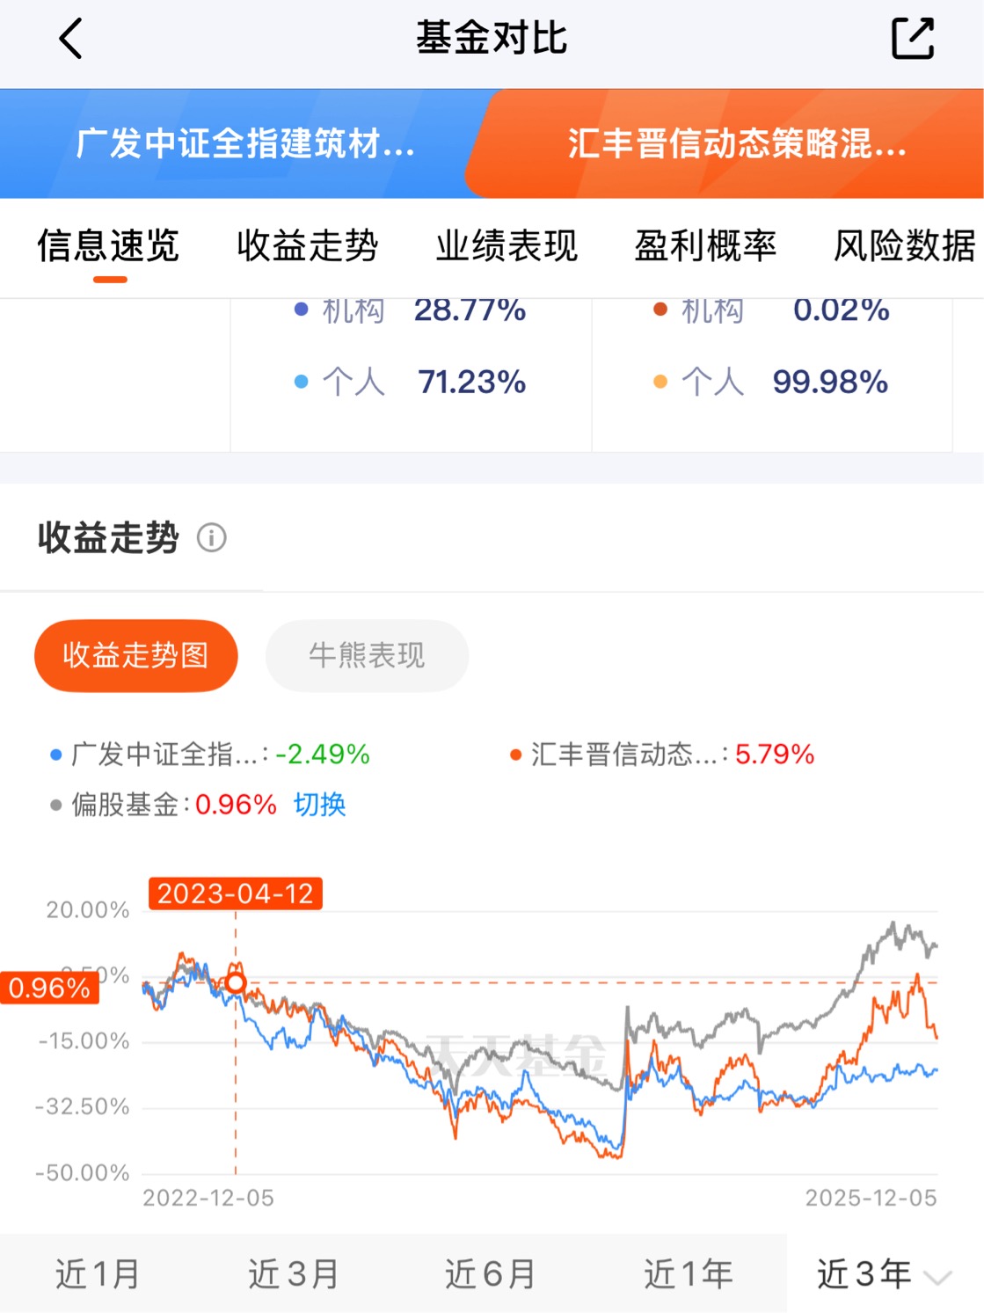984x1313 pixels.
Task: Select the 风险数据 tab
Action: 904,246
